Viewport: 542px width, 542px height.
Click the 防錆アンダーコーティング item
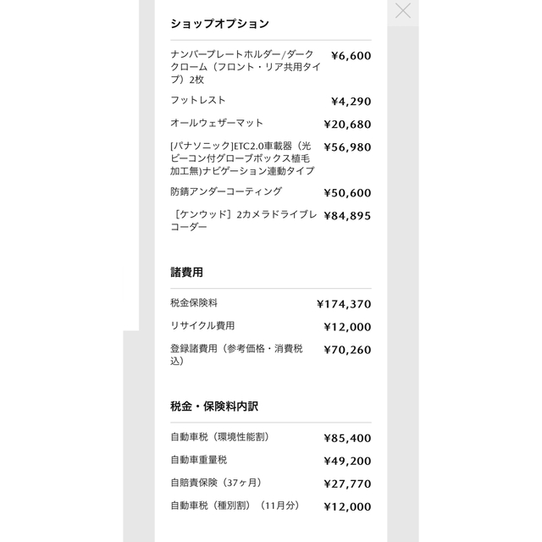coord(271,192)
